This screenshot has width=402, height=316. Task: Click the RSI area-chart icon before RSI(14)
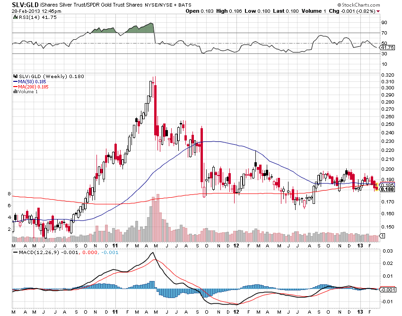[x=15, y=17]
